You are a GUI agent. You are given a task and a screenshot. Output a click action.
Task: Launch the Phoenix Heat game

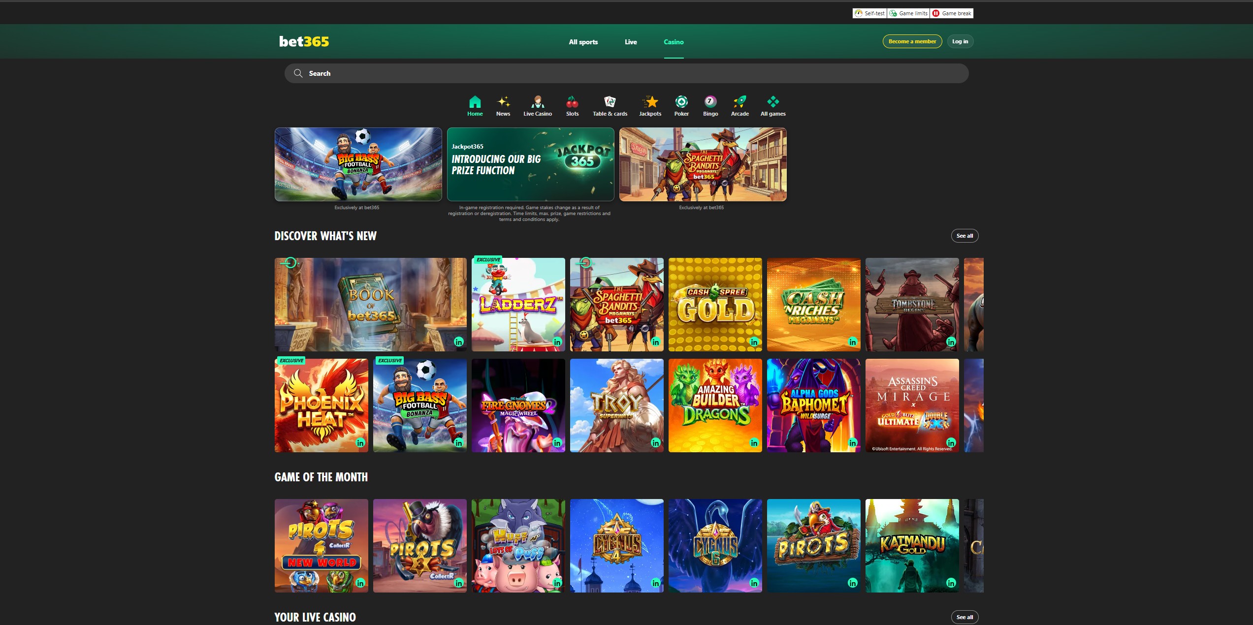coord(321,406)
